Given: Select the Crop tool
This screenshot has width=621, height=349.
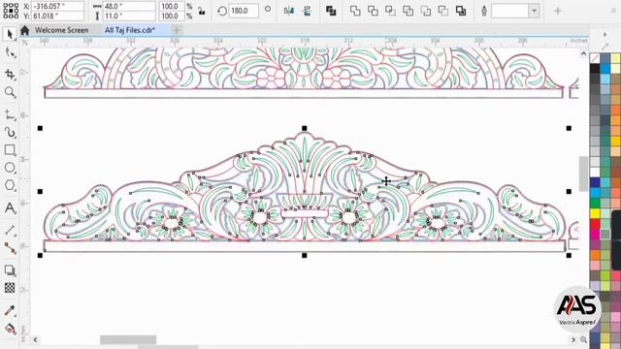Looking at the screenshot, I should (x=10, y=74).
